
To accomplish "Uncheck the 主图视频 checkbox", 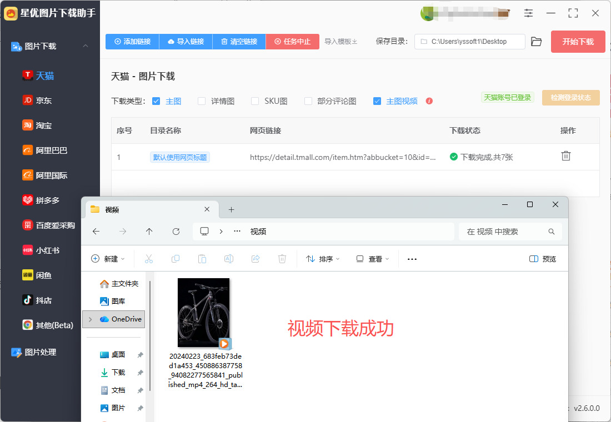I will pos(377,101).
